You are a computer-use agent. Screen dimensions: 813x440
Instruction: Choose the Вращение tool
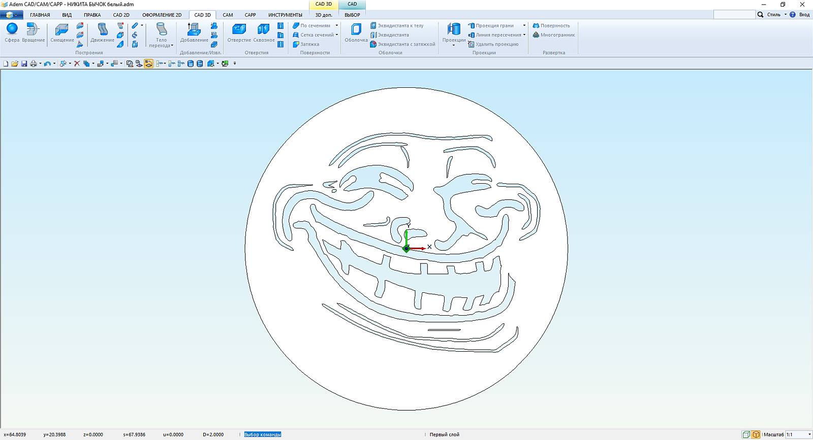point(33,32)
